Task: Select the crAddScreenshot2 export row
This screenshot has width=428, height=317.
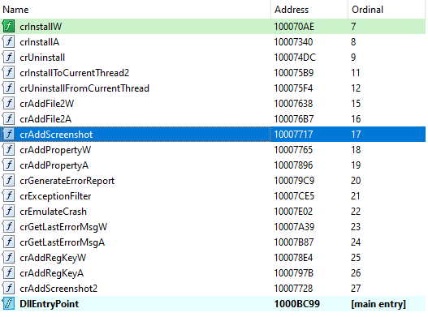Action: tap(213, 289)
